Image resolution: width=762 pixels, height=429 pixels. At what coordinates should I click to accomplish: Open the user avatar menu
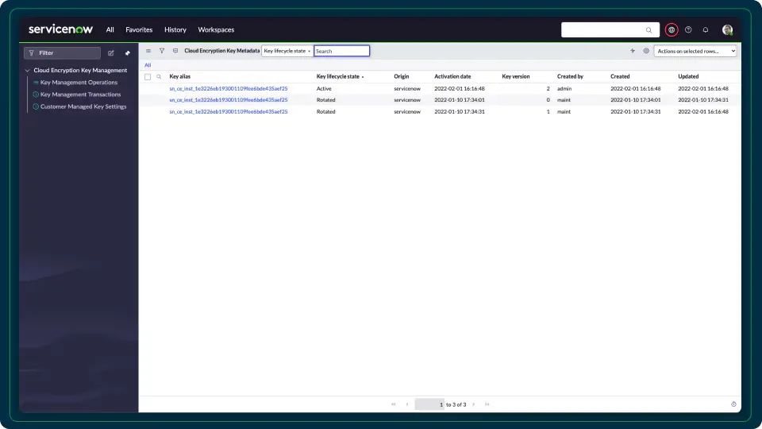click(x=728, y=29)
